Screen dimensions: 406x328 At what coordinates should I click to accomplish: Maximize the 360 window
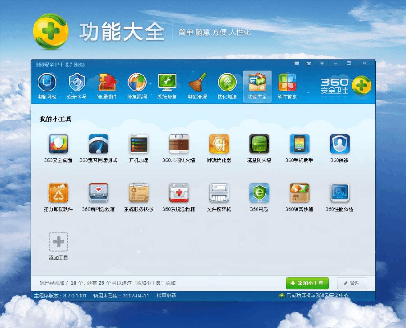349,63
